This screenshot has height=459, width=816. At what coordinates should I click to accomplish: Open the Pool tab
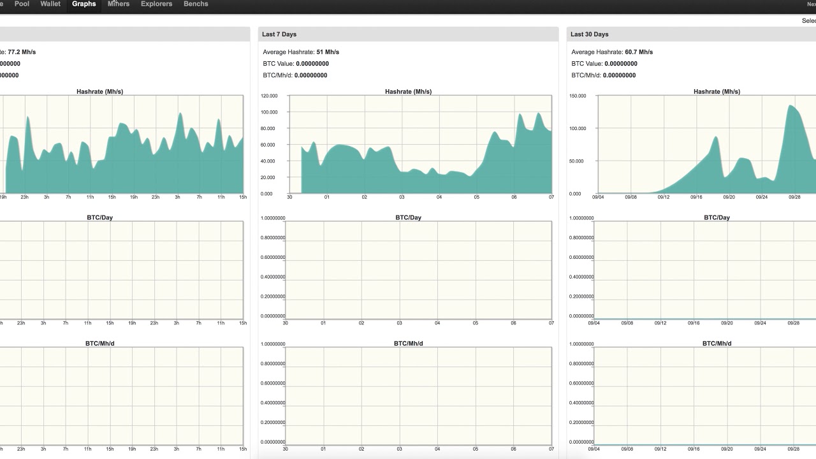22,4
